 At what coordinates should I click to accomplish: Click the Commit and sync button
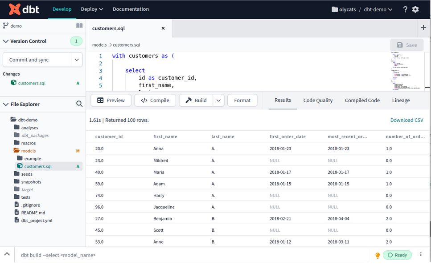point(37,60)
